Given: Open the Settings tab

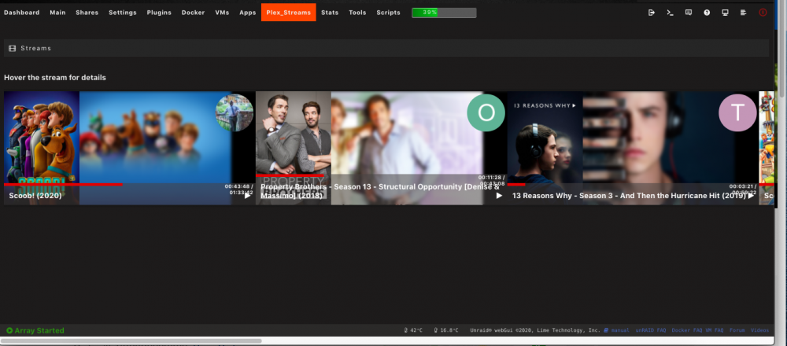Looking at the screenshot, I should point(123,13).
